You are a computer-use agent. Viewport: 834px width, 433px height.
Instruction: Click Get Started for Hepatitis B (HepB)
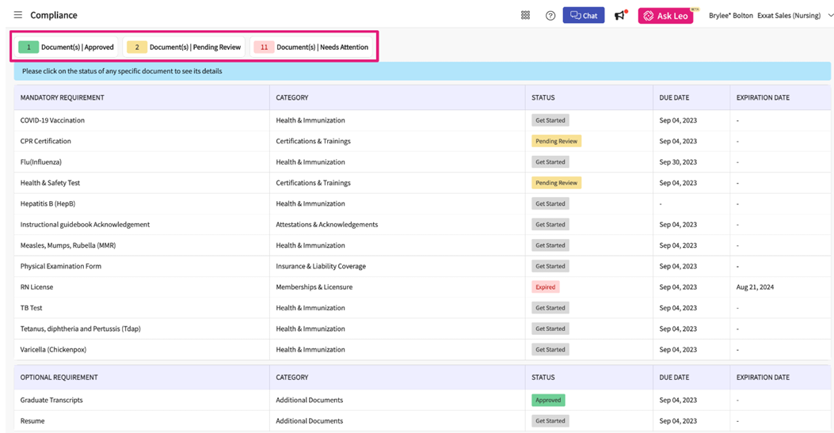550,203
